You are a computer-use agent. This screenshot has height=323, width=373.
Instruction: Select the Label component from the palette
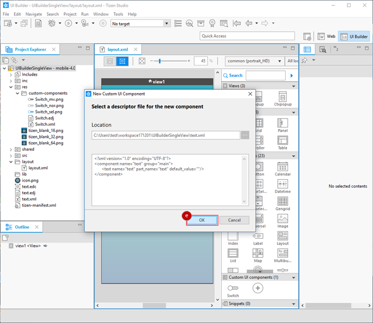(x=258, y=237)
